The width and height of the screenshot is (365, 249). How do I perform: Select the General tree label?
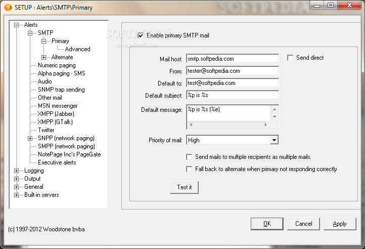pyautogui.click(x=34, y=187)
